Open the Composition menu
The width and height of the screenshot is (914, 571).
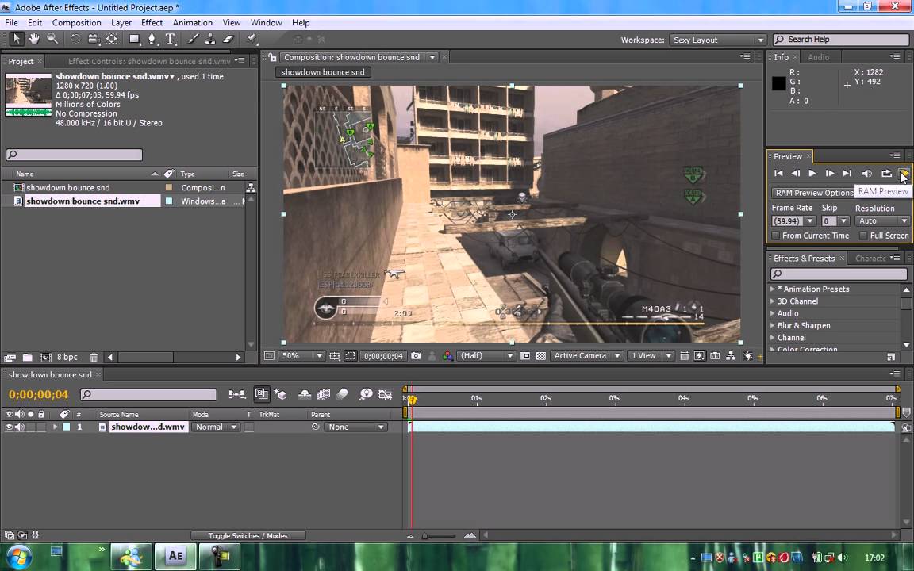coord(76,22)
